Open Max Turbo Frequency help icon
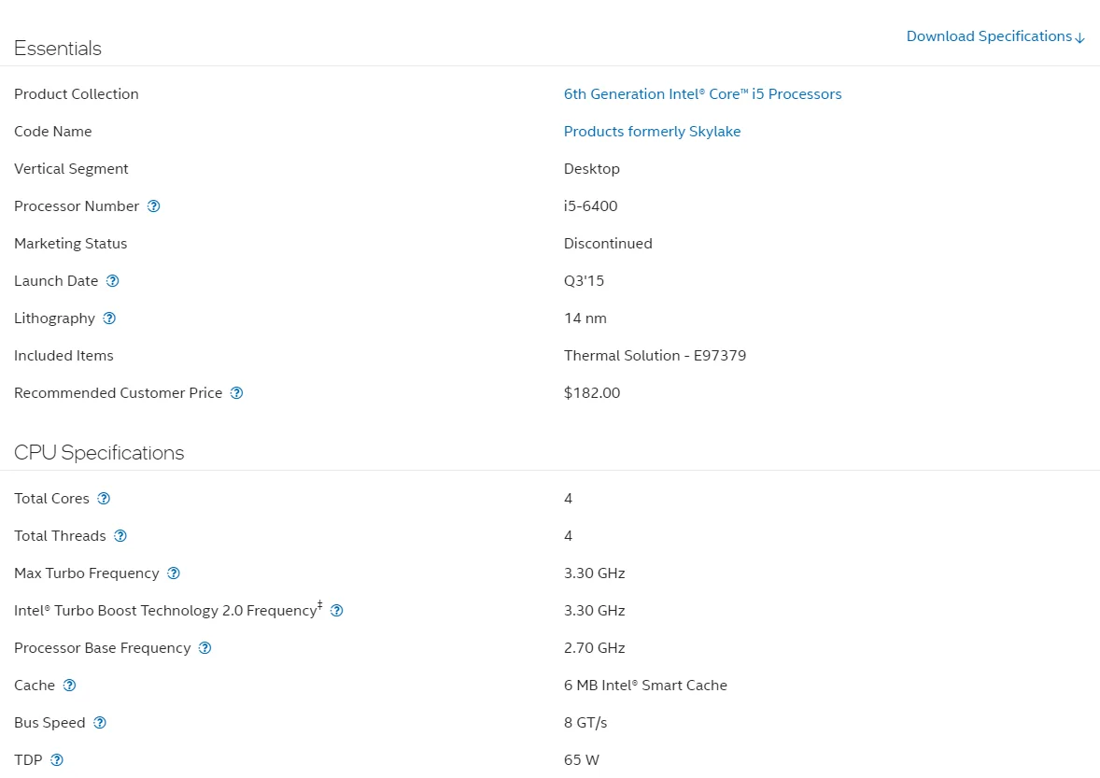 tap(174, 573)
